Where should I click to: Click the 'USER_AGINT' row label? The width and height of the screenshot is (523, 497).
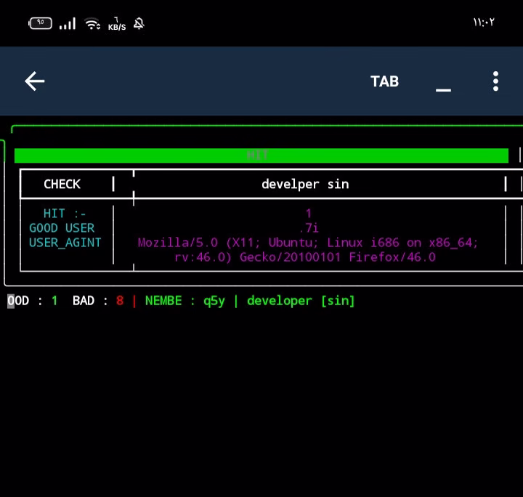[x=65, y=243]
